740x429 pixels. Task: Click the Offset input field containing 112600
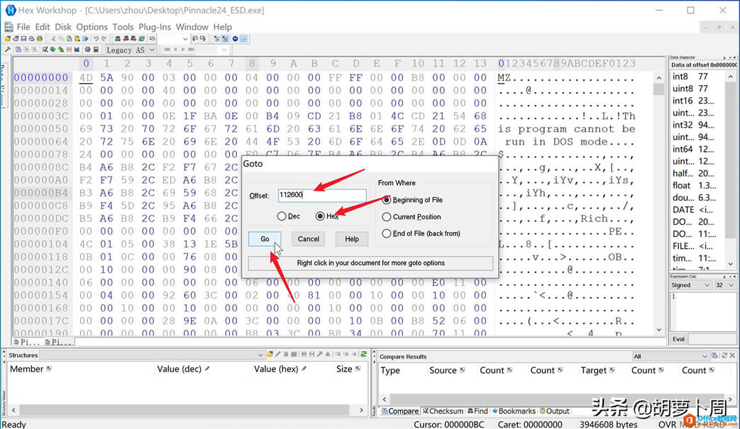point(322,195)
